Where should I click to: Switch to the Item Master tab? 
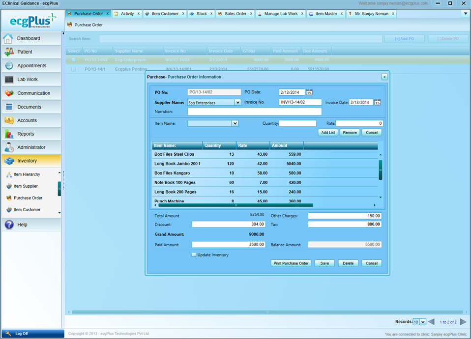[326, 14]
